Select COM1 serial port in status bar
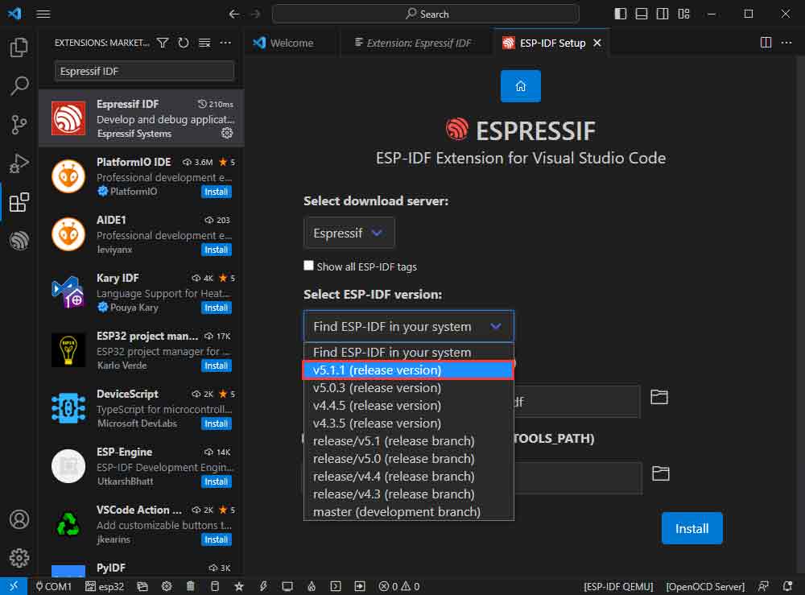805x595 pixels. (53, 586)
